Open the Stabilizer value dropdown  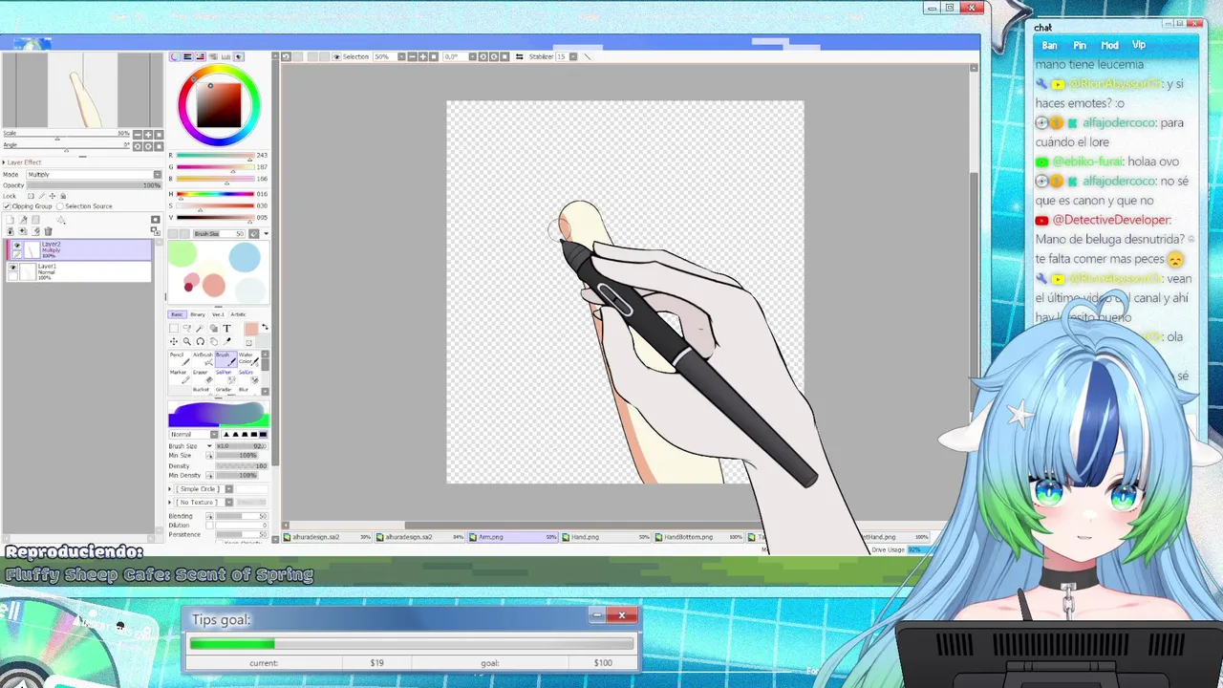coord(573,56)
